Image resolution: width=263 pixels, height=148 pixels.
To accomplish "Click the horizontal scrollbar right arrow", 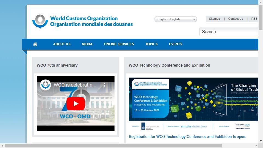I will click(x=256, y=146).
